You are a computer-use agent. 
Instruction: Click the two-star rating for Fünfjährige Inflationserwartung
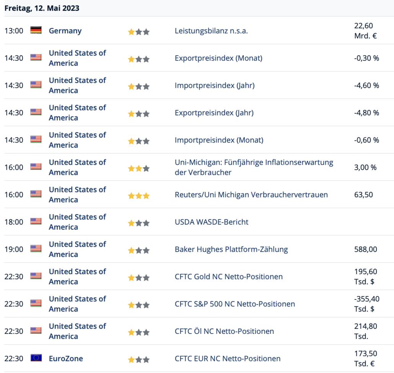[x=139, y=169]
